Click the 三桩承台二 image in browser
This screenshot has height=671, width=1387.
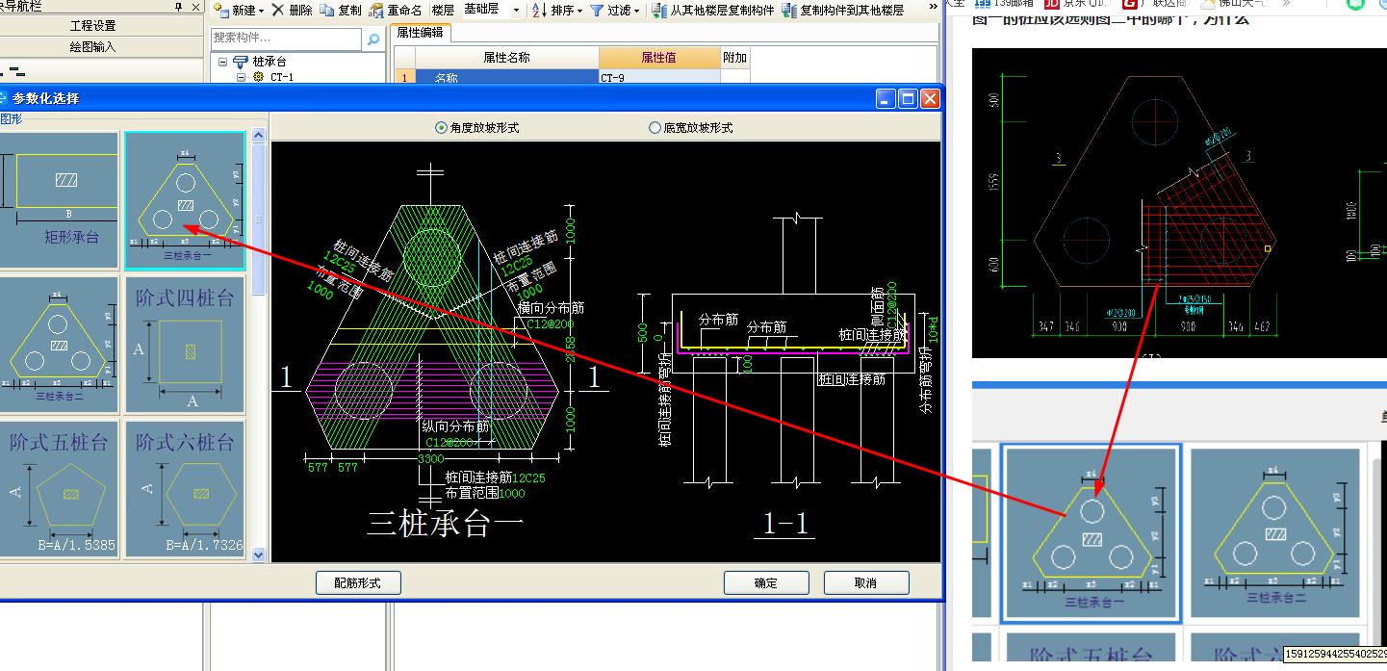coord(1276,534)
